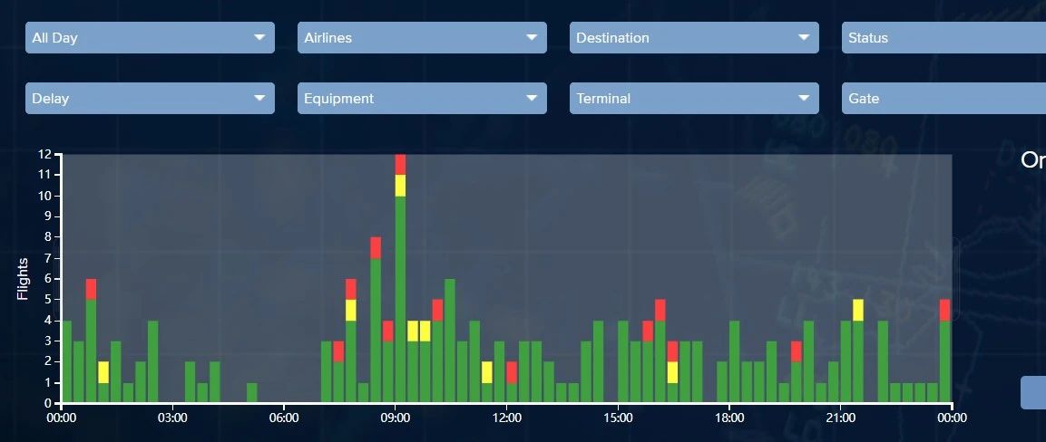Click the red segment atop the 09:00 bar

click(x=400, y=165)
